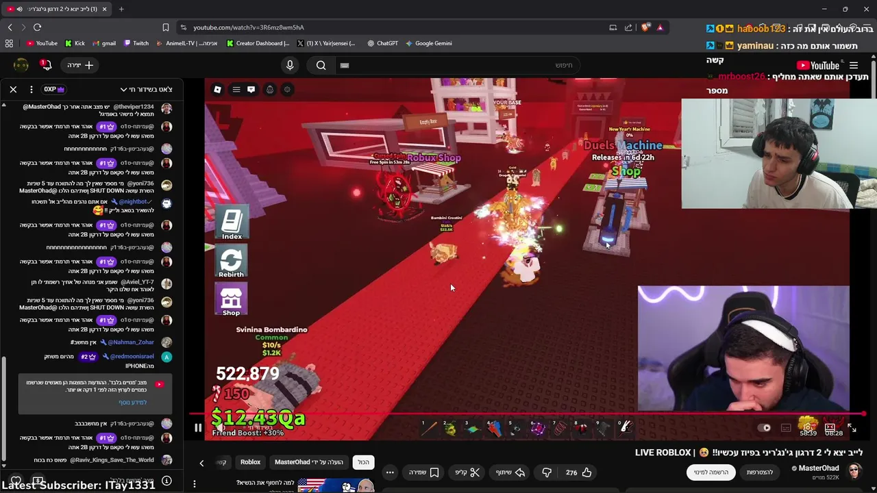Screen dimensions: 877x493
Task: Open the in-game Index book
Action: click(232, 223)
